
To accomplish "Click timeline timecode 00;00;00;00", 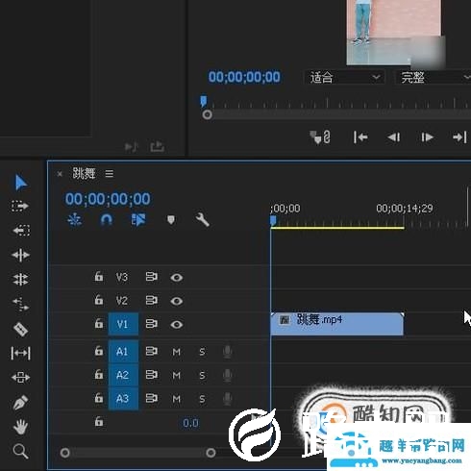I will click(x=108, y=199).
